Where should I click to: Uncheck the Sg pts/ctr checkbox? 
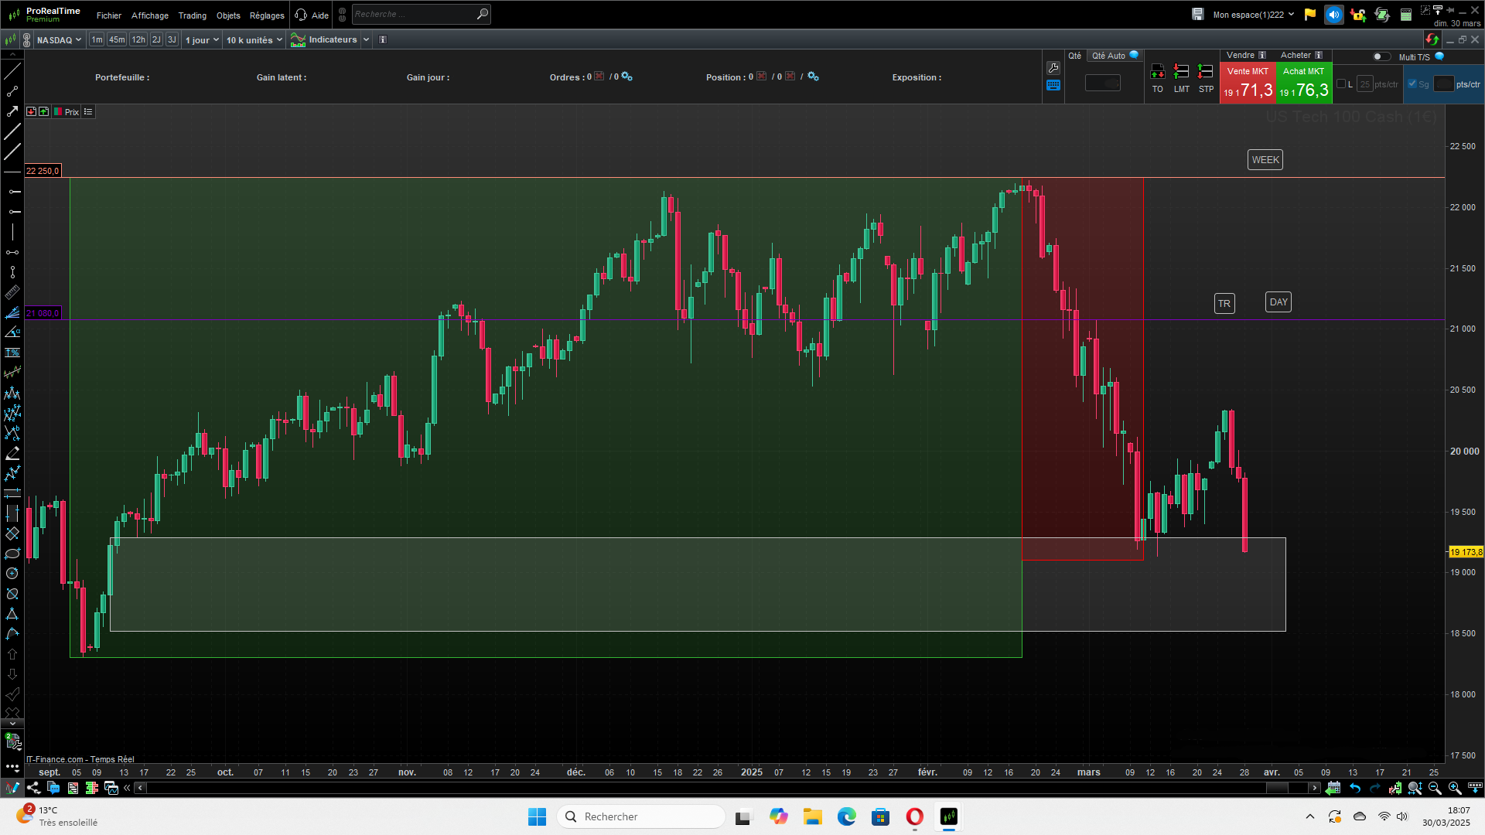pos(1412,84)
